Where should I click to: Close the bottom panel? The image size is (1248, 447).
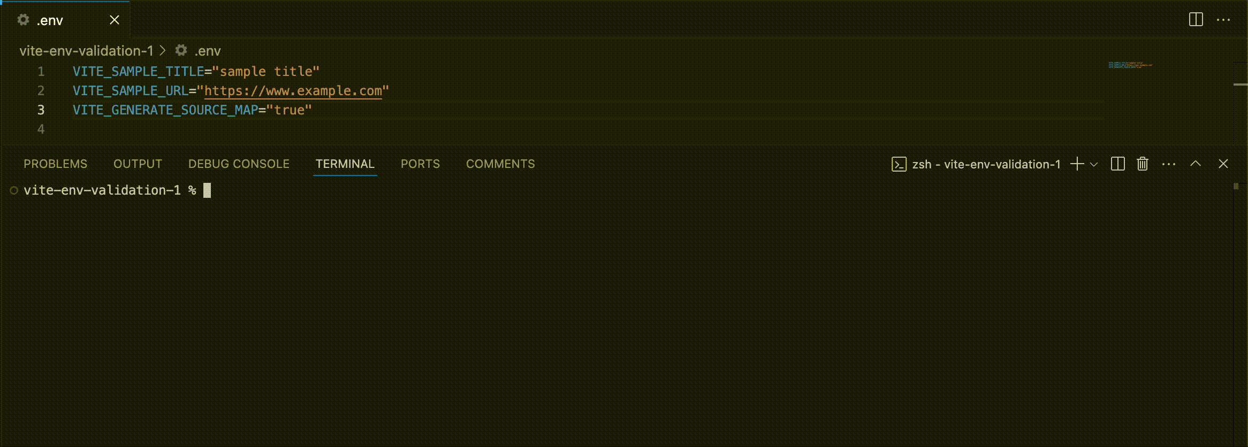pyautogui.click(x=1223, y=164)
